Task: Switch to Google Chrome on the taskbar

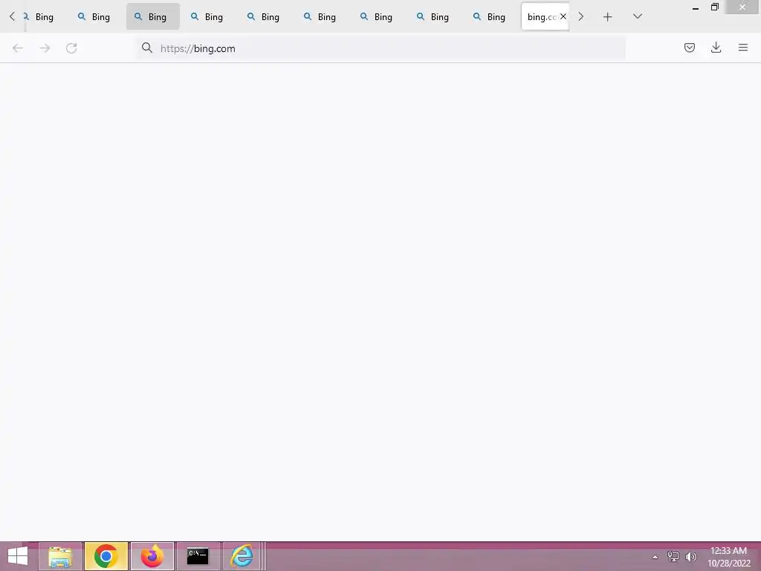Action: [x=106, y=556]
